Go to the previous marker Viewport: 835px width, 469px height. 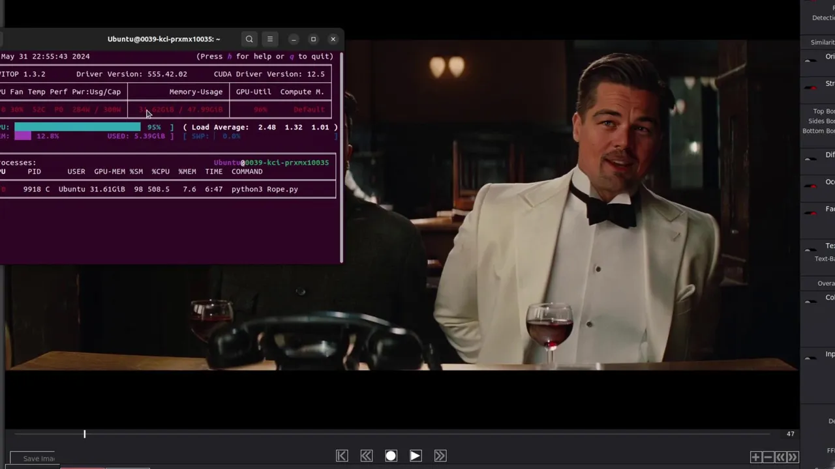(x=780, y=457)
